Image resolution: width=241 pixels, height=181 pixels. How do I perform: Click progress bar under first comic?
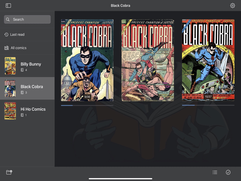click(x=87, y=105)
